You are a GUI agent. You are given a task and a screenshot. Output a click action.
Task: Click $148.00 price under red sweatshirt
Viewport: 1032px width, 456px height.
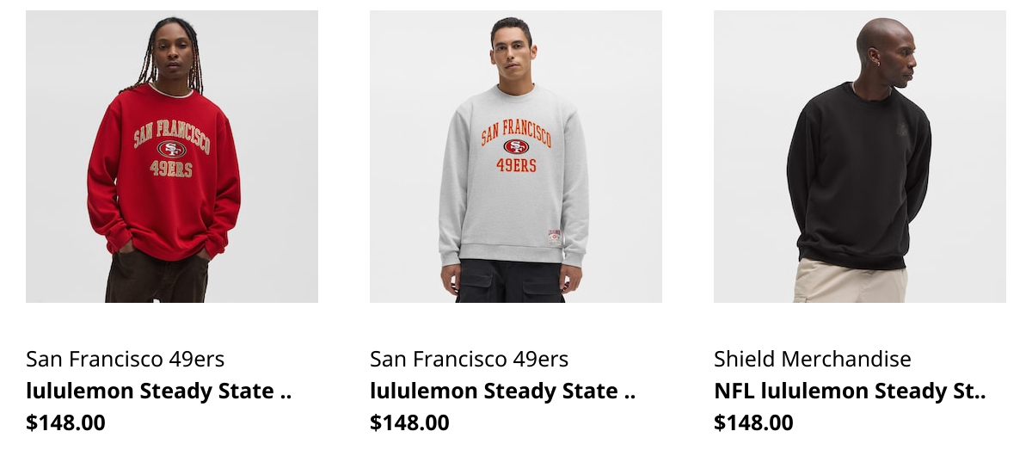click(66, 422)
